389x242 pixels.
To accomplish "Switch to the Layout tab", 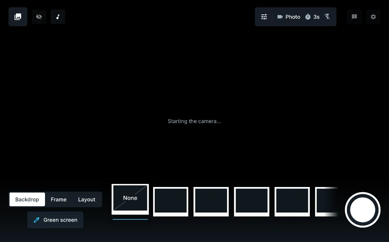I will (87, 199).
